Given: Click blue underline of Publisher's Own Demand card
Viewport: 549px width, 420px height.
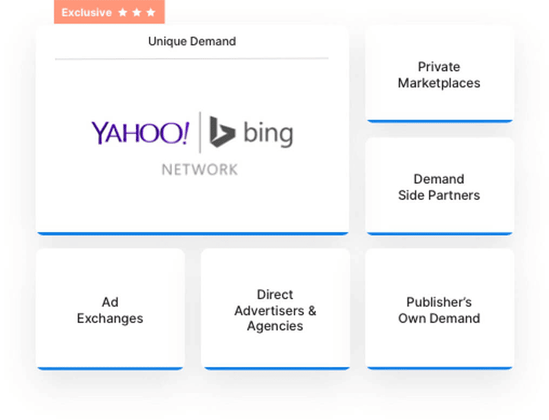Looking at the screenshot, I should coord(439,368).
